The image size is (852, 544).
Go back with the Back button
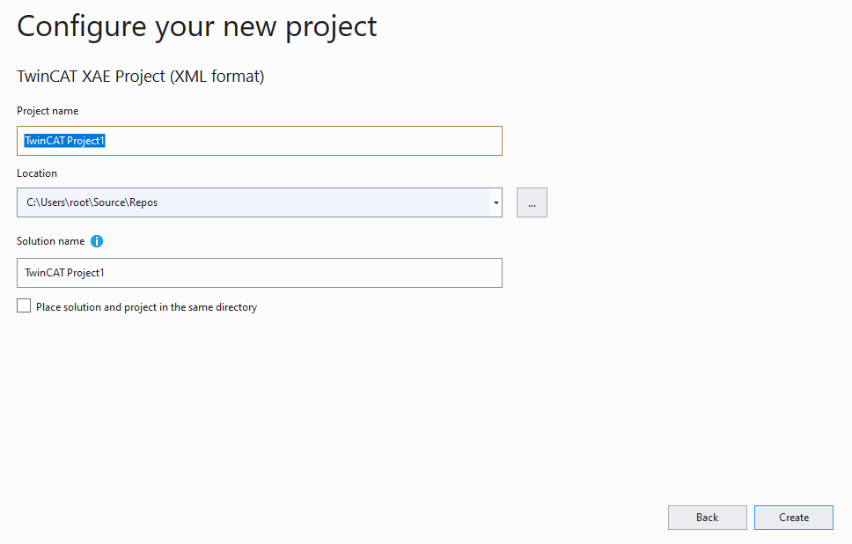[707, 518]
